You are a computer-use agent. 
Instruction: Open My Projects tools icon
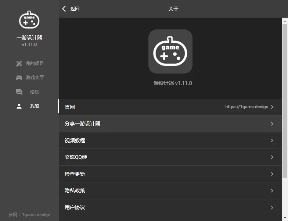click(x=19, y=64)
